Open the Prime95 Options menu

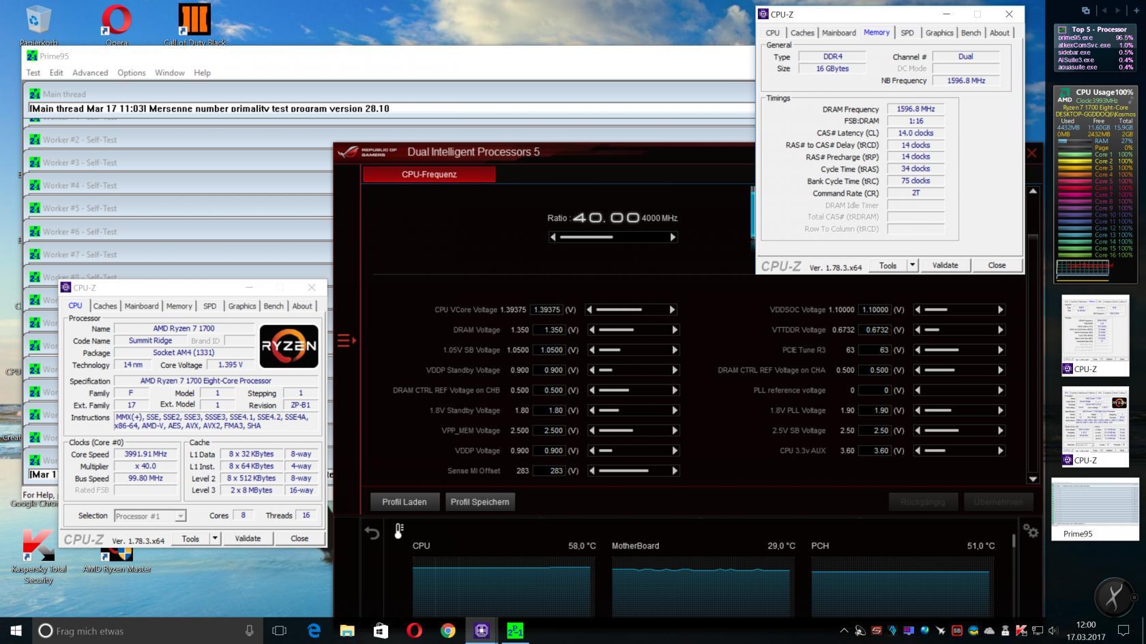(x=131, y=73)
